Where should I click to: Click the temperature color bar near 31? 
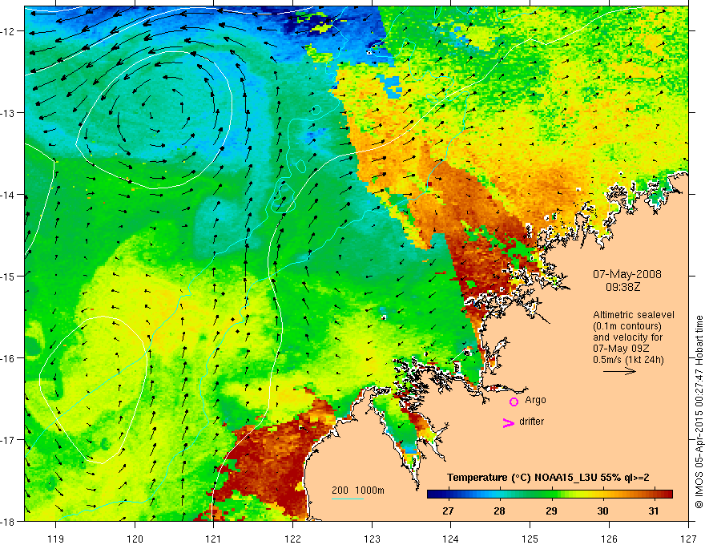(x=655, y=494)
